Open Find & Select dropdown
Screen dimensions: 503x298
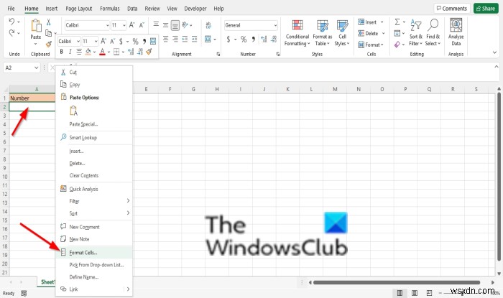coord(433,33)
